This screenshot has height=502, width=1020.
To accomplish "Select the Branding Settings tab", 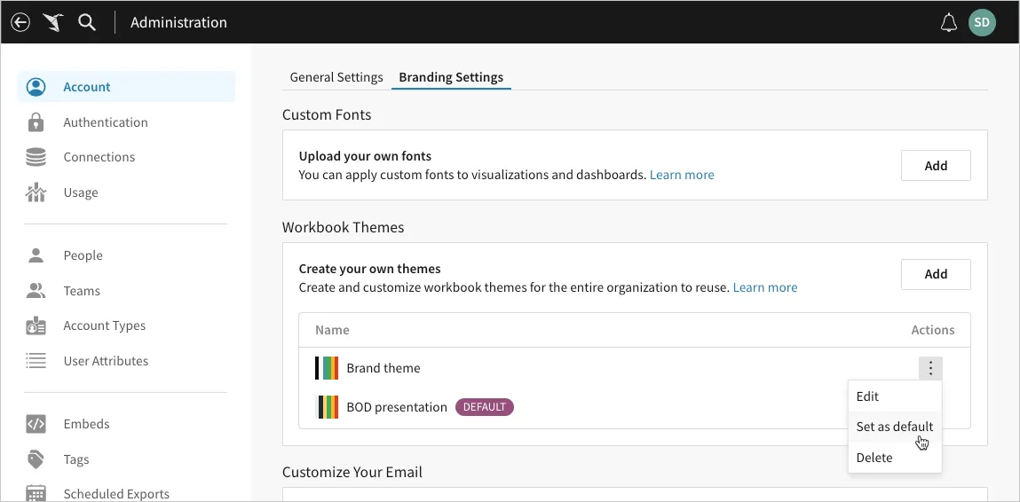I will point(451,77).
